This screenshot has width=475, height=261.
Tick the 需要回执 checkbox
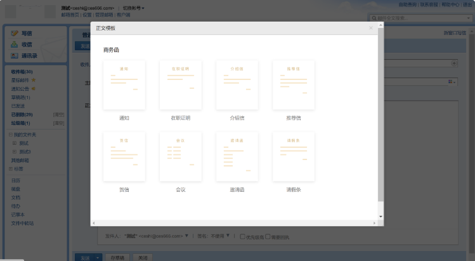(268, 237)
